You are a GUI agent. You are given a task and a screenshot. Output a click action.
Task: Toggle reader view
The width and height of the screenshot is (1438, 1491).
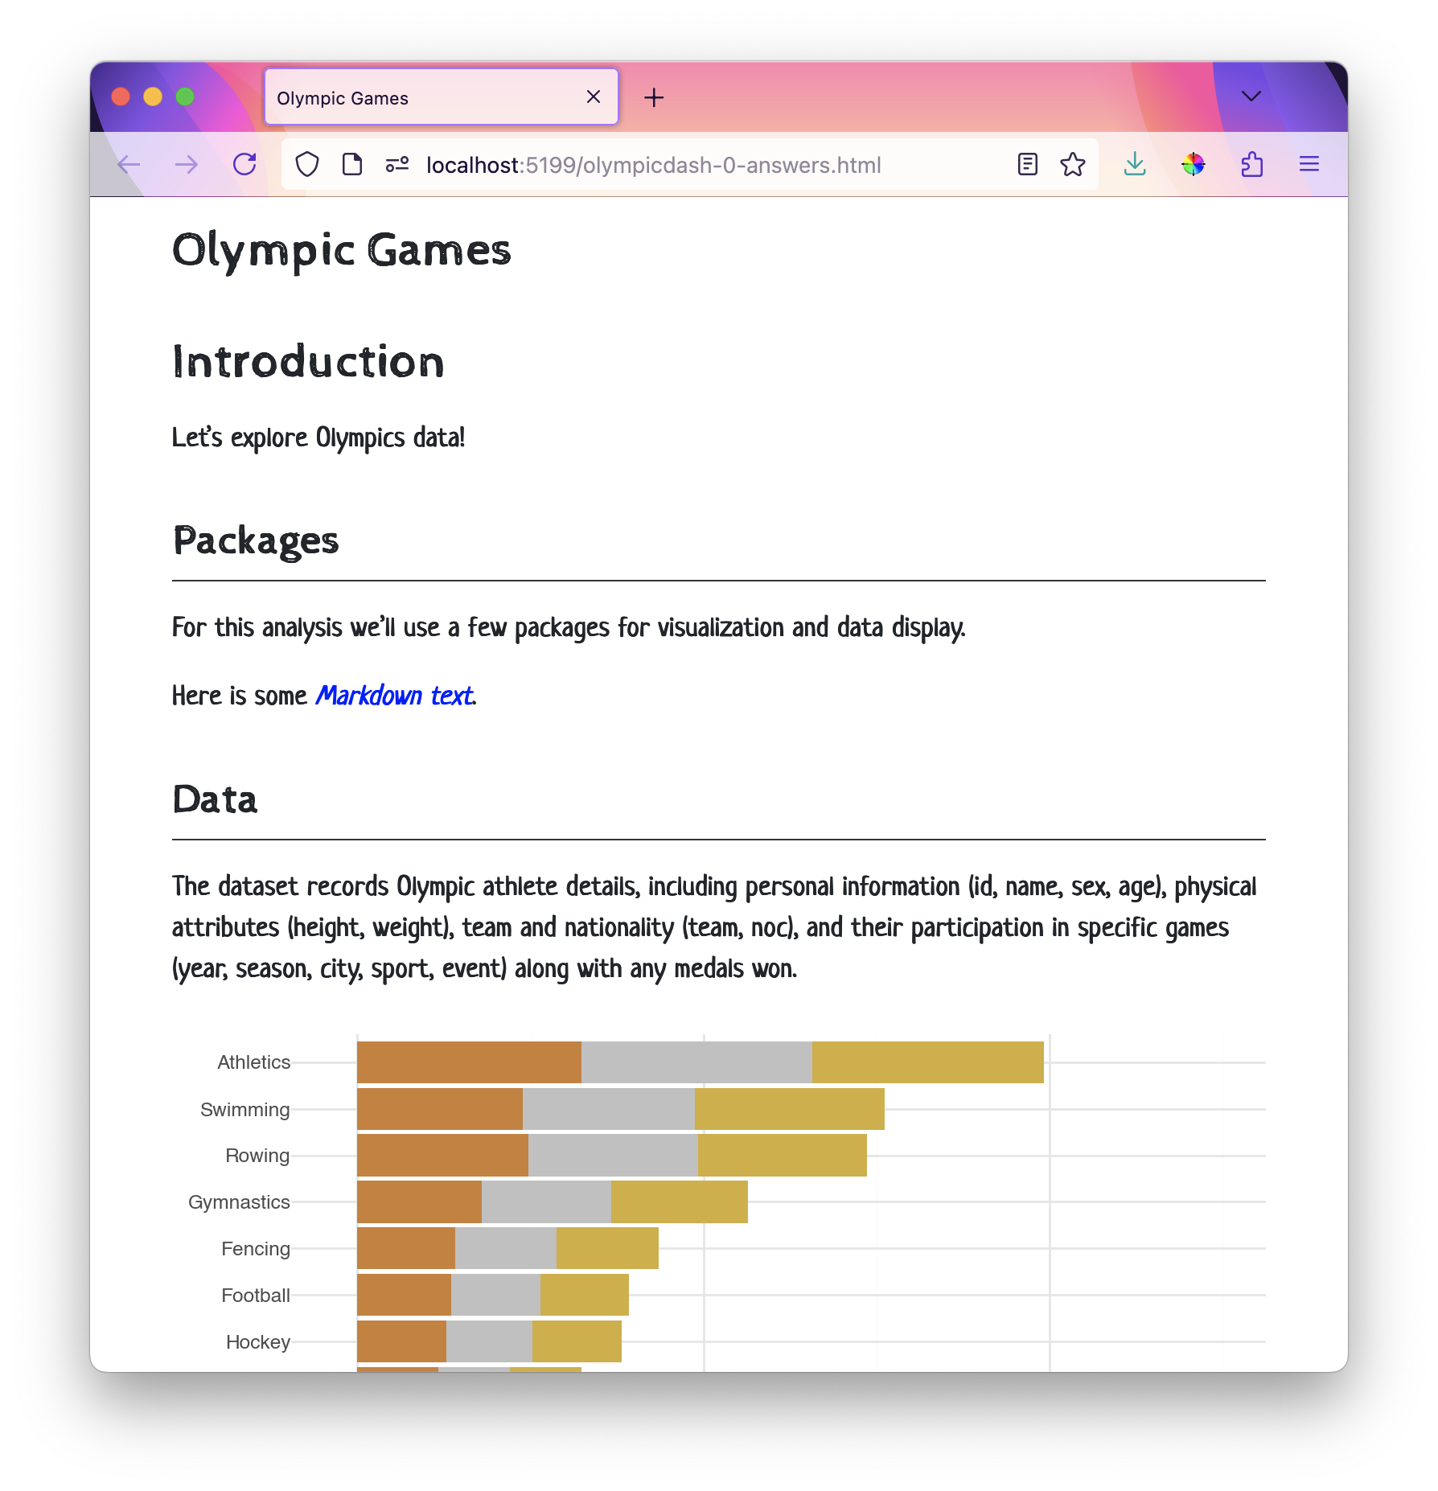tap(1027, 165)
